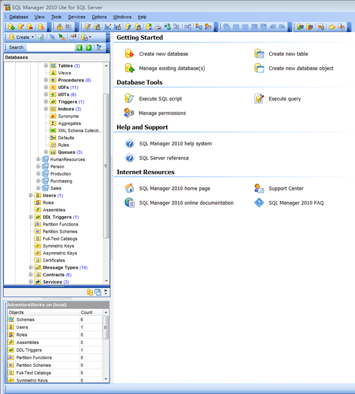Click the Support Center icon
The width and height of the screenshot is (355, 394).
(259, 188)
